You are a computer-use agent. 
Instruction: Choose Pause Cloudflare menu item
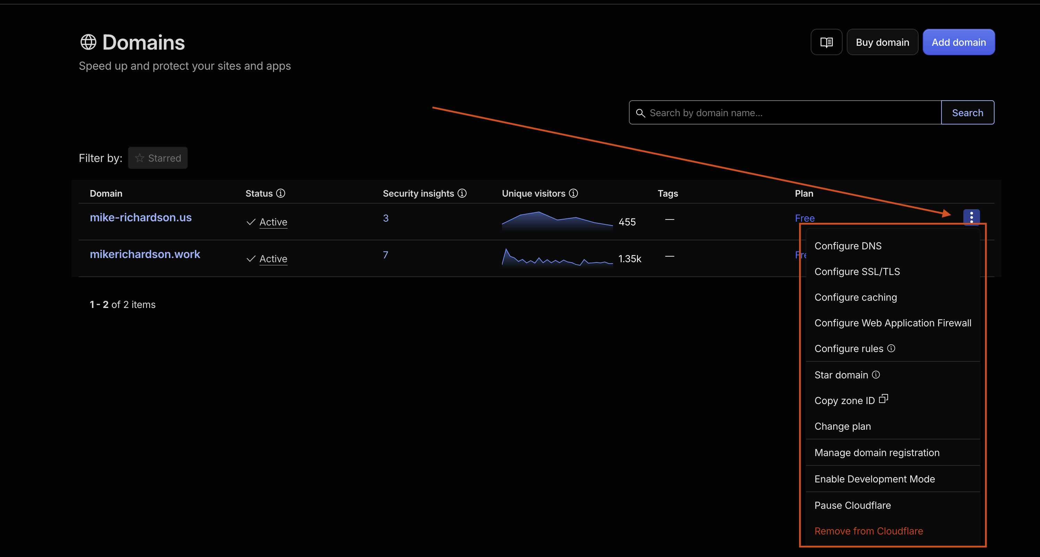893,505
